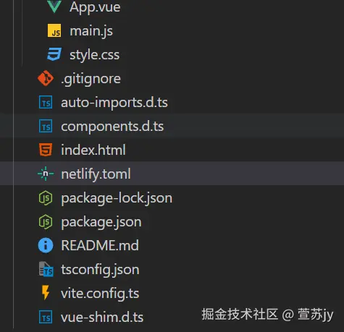Select style.css in the file tree
Viewport: 344px width, 332px height.
94,55
